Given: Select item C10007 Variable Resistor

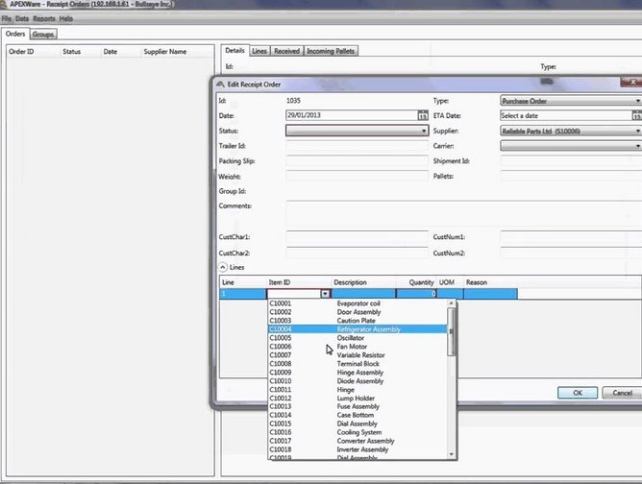Looking at the screenshot, I should [x=358, y=355].
